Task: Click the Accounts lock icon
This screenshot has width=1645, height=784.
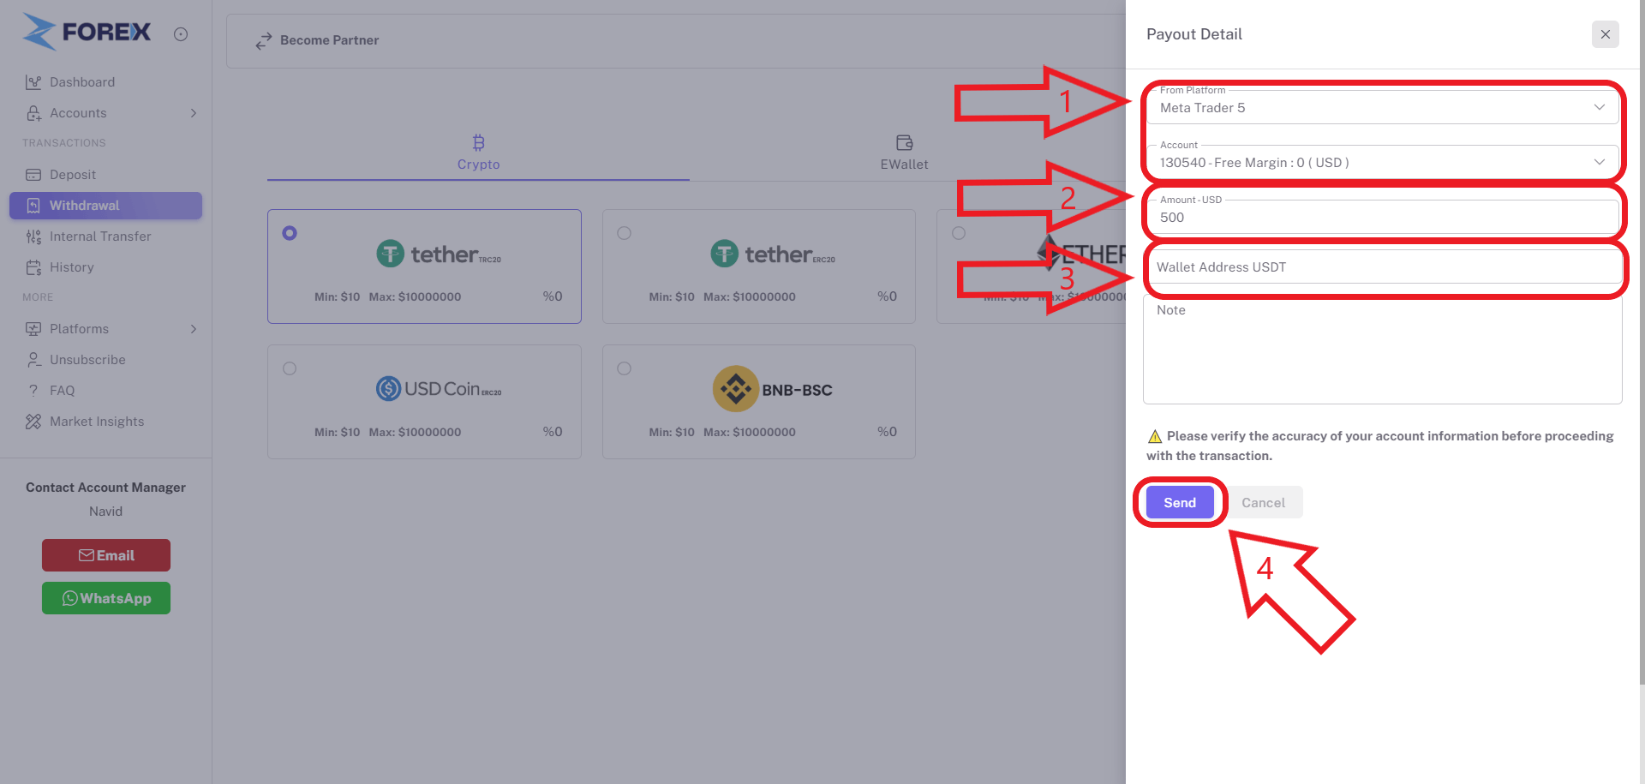Action: (33, 113)
